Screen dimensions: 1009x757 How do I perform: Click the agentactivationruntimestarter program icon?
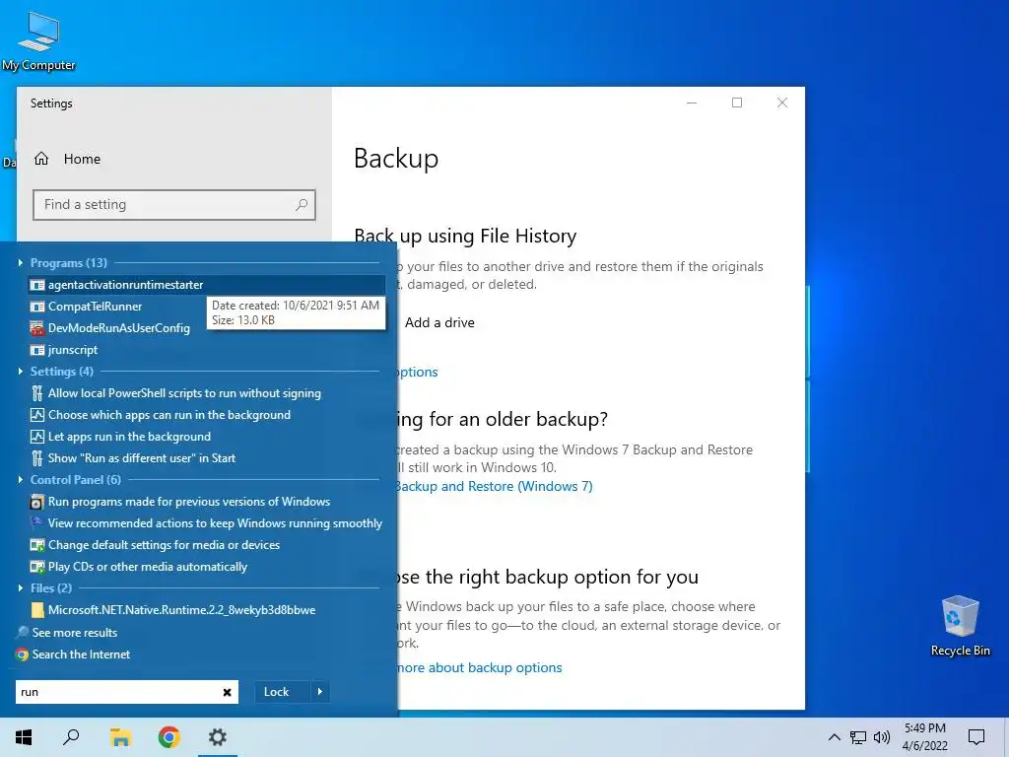click(37, 285)
